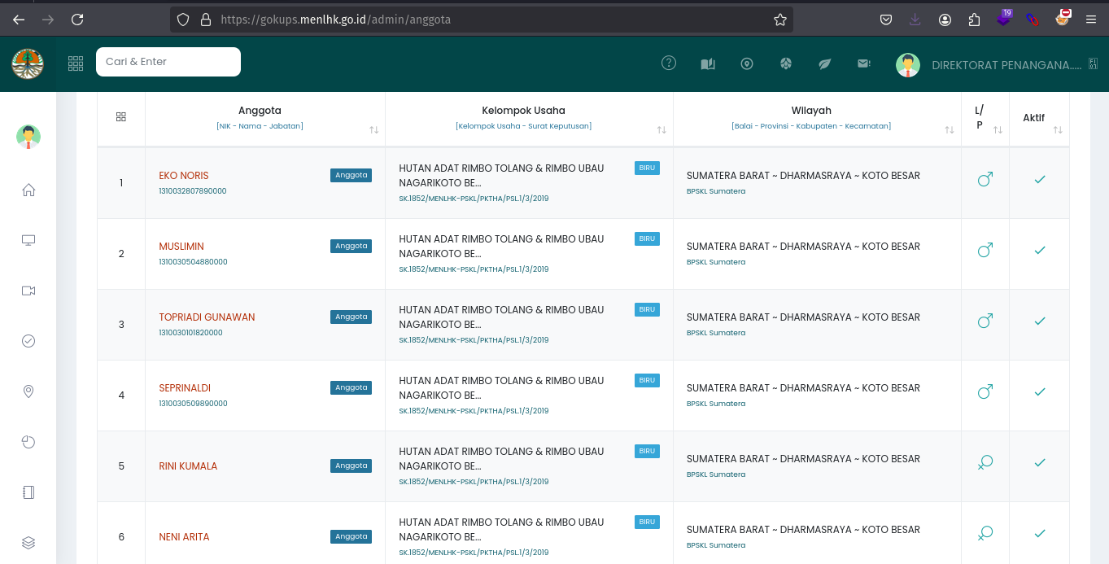This screenshot has width=1109, height=564.
Task: Click the notebook icon in sidebar
Action: pos(28,492)
